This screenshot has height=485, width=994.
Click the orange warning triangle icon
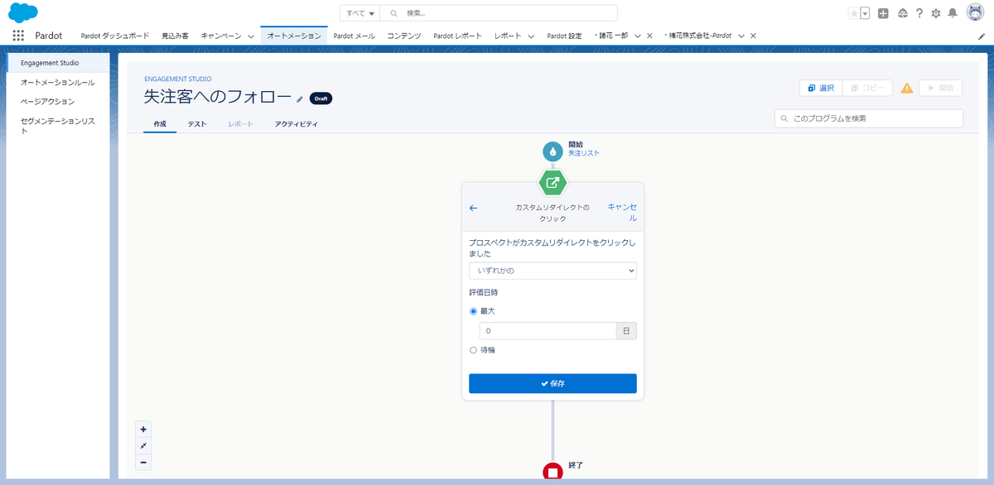click(907, 88)
